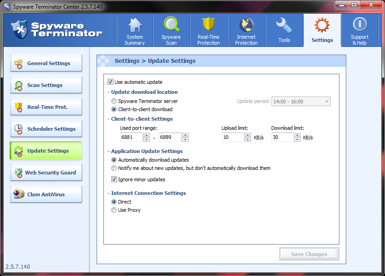
Task: Switch to Tools tab label
Action: point(284,40)
